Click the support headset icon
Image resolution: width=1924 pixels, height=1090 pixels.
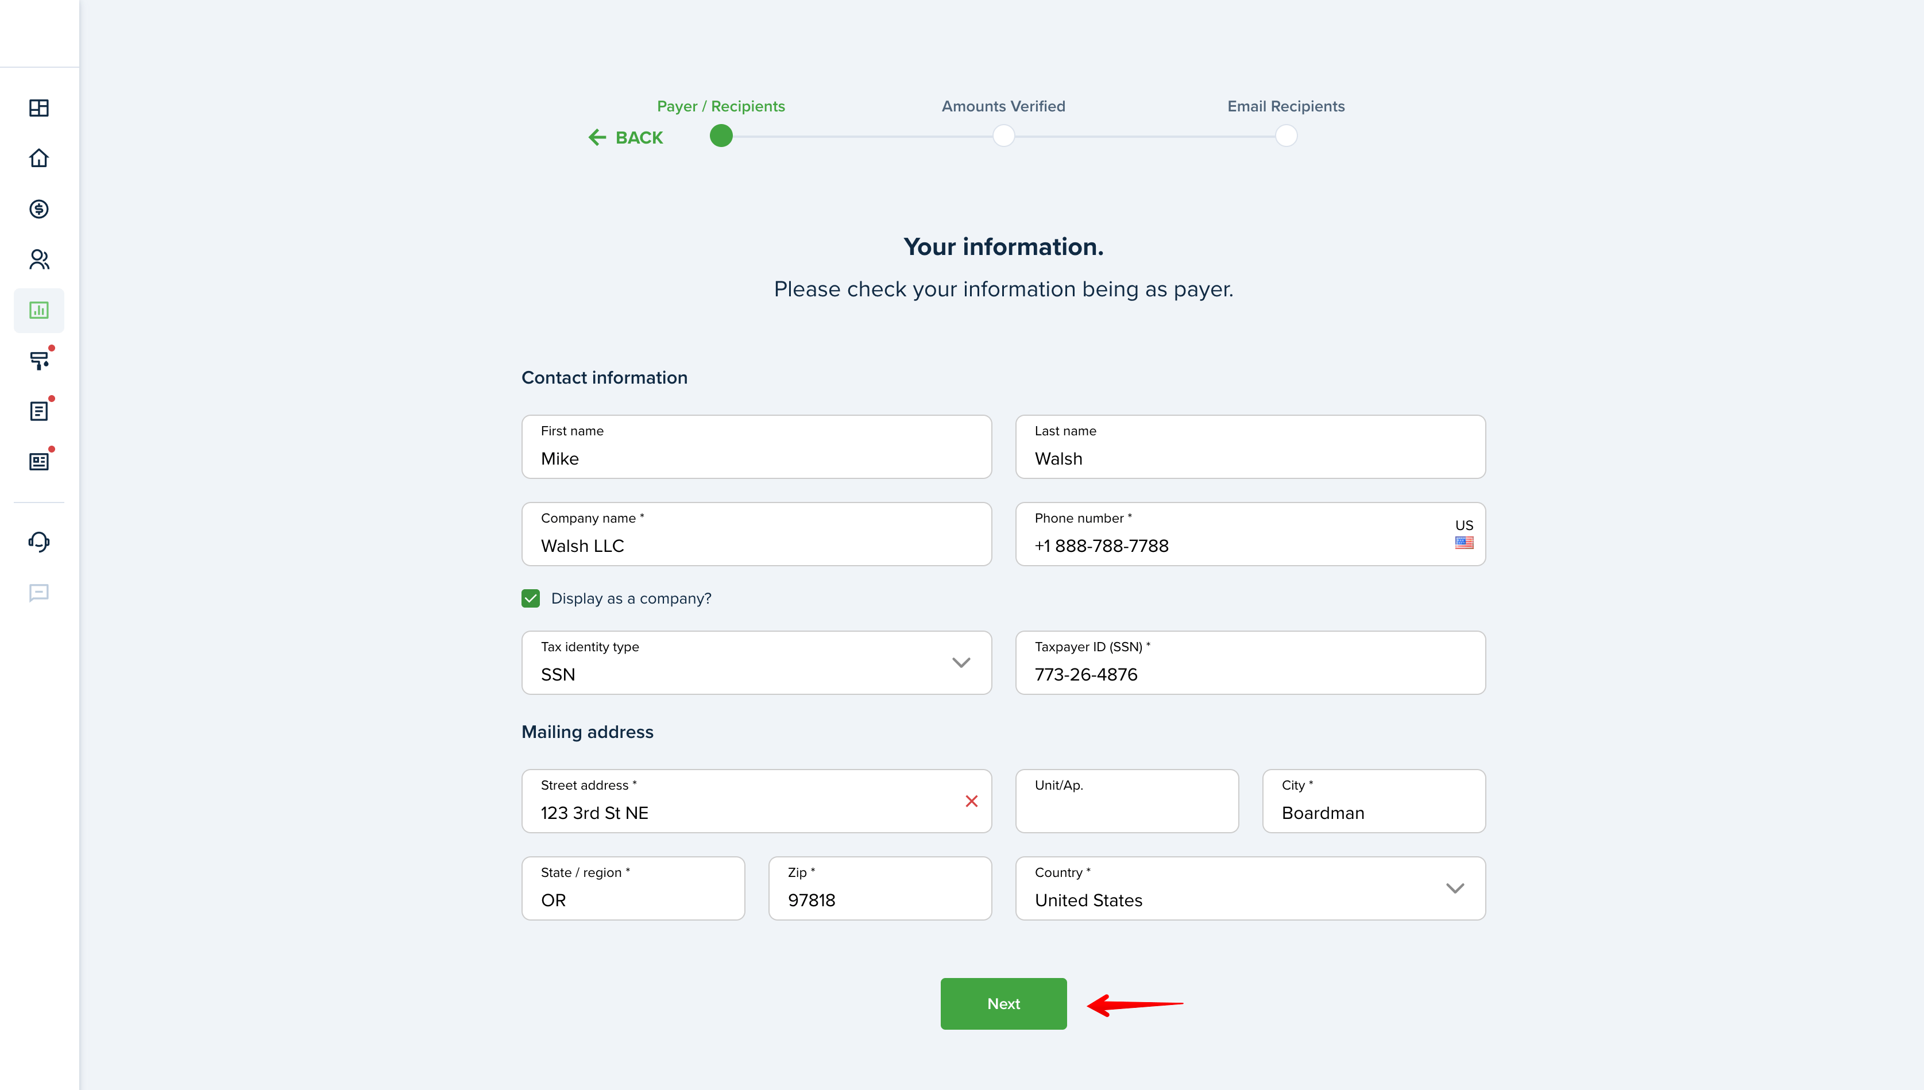coord(40,542)
